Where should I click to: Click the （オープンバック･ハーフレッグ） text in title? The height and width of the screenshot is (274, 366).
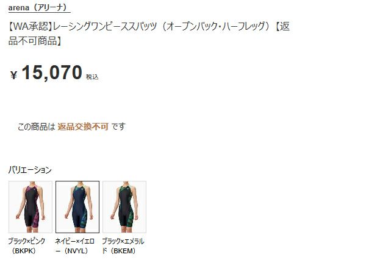click(216, 26)
